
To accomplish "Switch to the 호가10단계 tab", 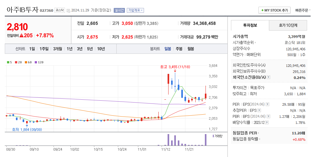I will pyautogui.click(x=288, y=25).
